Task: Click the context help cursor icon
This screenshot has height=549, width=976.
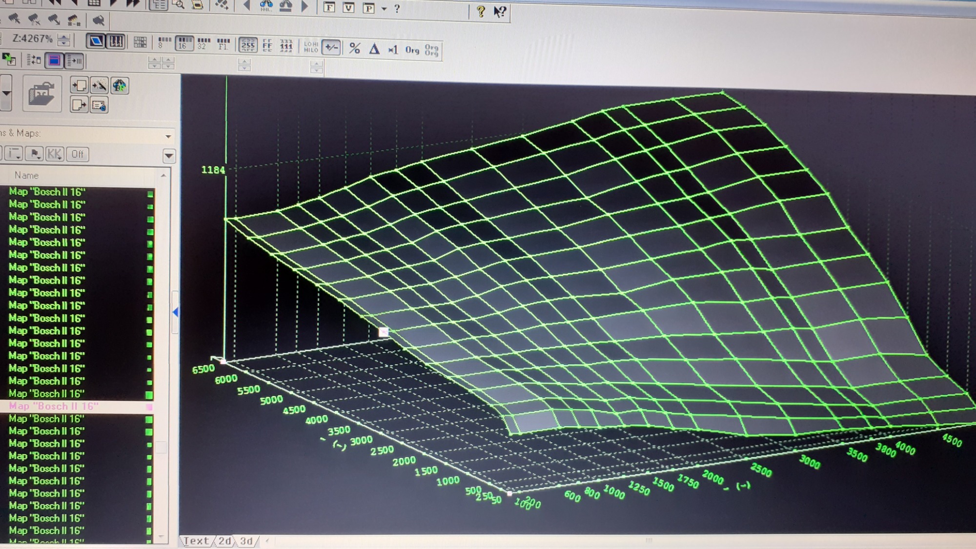Action: click(500, 12)
